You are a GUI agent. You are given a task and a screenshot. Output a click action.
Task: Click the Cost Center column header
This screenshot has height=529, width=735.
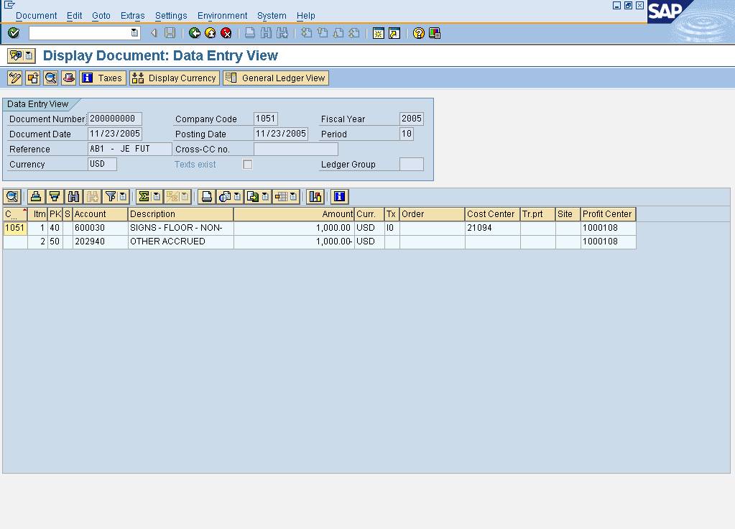(492, 214)
